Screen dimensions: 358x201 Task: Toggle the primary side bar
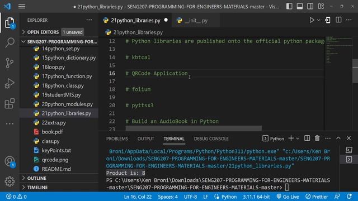pyautogui.click(x=289, y=6)
